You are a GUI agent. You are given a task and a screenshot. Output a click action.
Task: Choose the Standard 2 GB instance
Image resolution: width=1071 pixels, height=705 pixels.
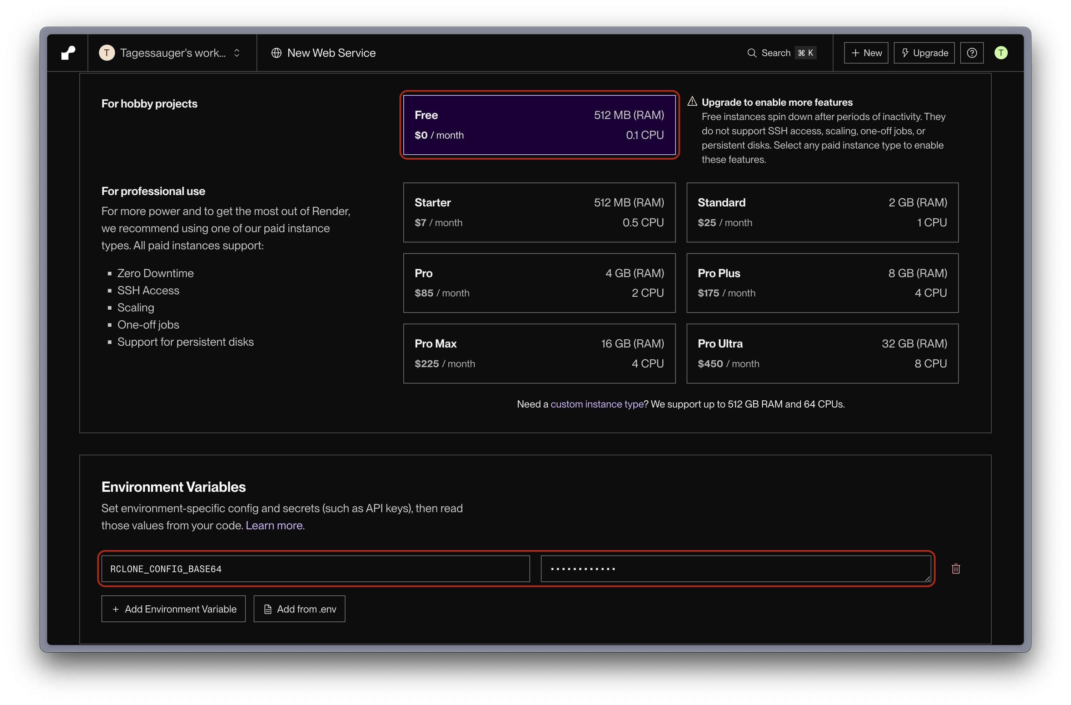coord(822,212)
